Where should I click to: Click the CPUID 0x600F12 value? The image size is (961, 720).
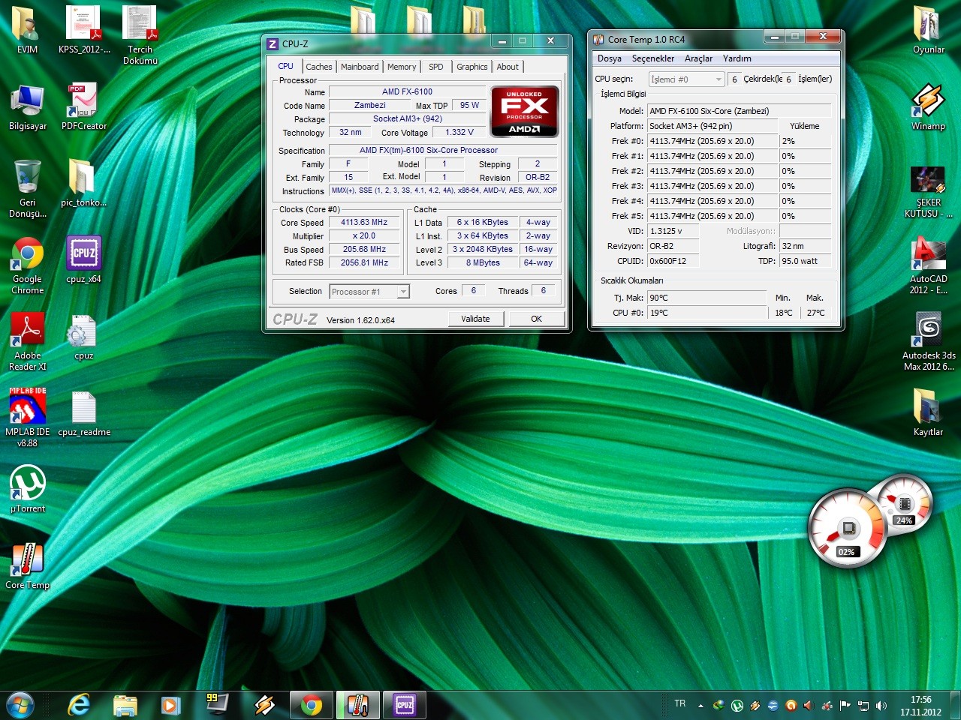point(673,261)
